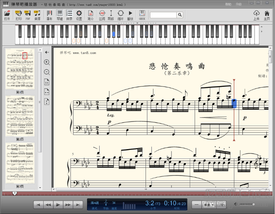The image size is (275, 214).
Task: Toggle the 瀑布 waterfall view
Action: [49, 15]
